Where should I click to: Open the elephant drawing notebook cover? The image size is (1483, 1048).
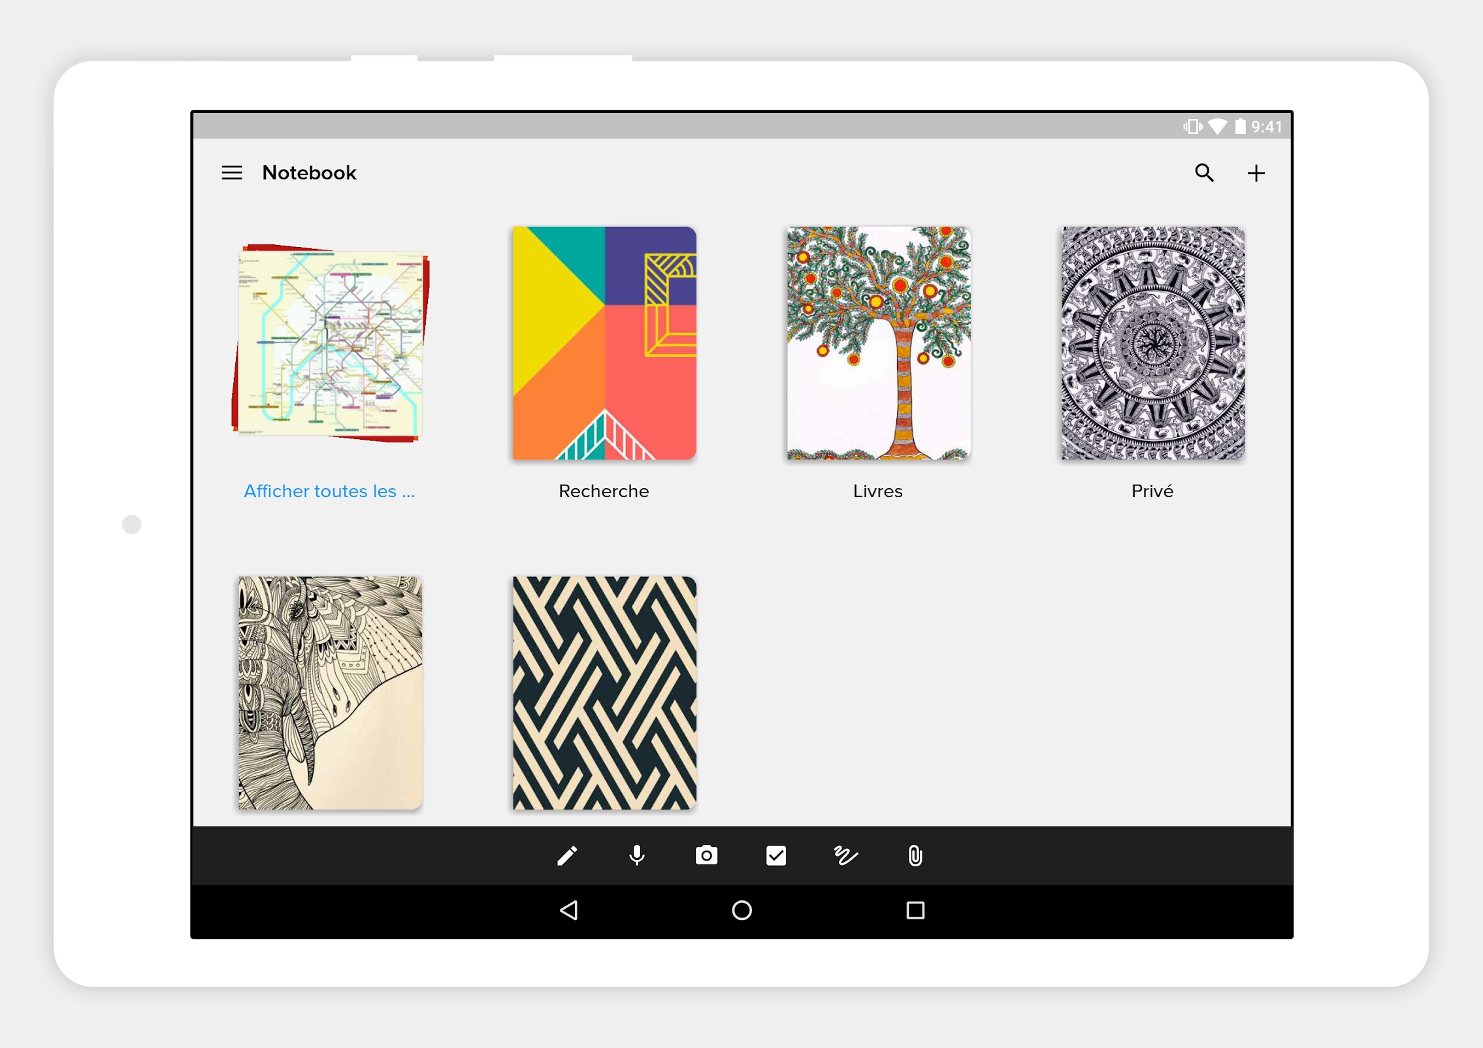pos(330,693)
